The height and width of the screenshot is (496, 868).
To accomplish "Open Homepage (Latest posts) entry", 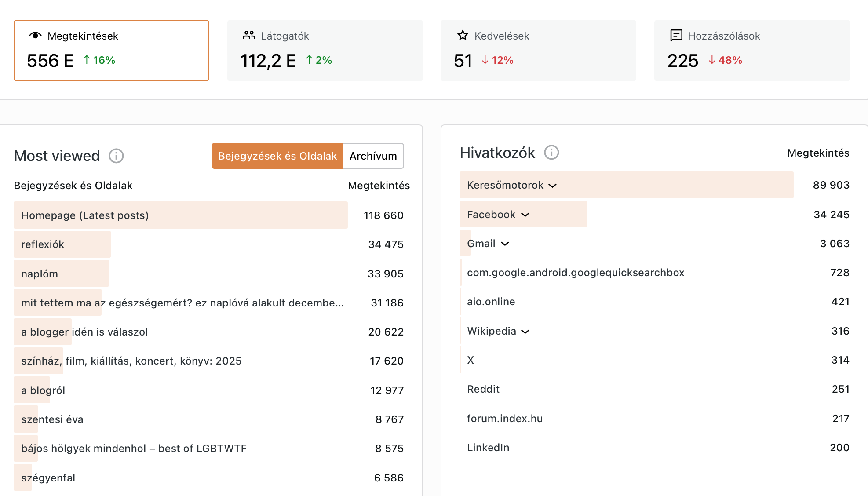I will pos(85,215).
